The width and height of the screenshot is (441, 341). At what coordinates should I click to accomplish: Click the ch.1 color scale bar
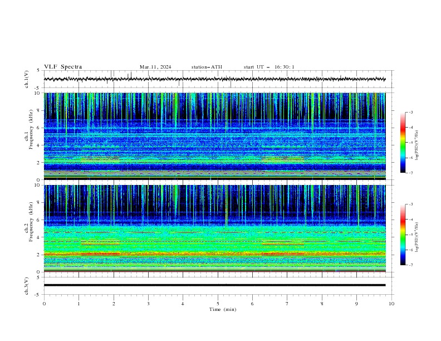[403, 143]
